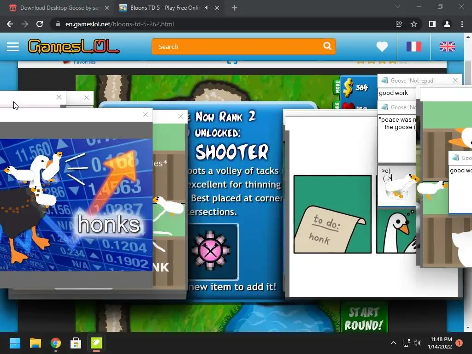
Task: Click the Favorites link under header
Action: click(84, 62)
